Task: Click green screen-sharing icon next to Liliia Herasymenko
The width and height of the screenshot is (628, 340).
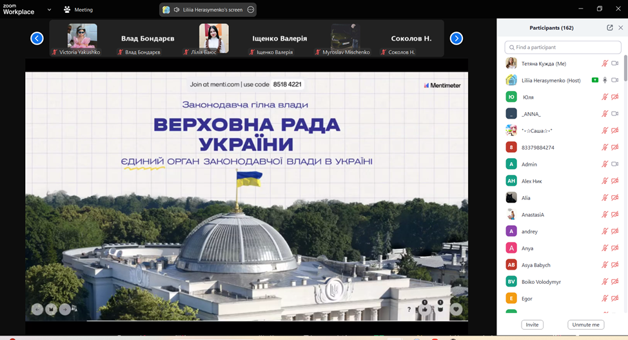Action: pos(594,80)
